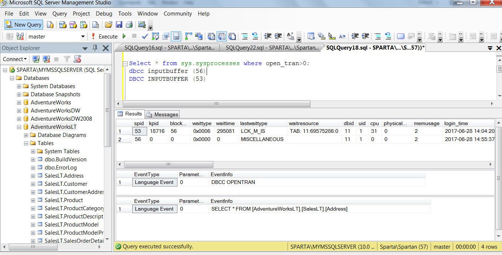Collapse the Select statement outline in editor
The width and height of the screenshot is (502, 255).
(x=125, y=63)
